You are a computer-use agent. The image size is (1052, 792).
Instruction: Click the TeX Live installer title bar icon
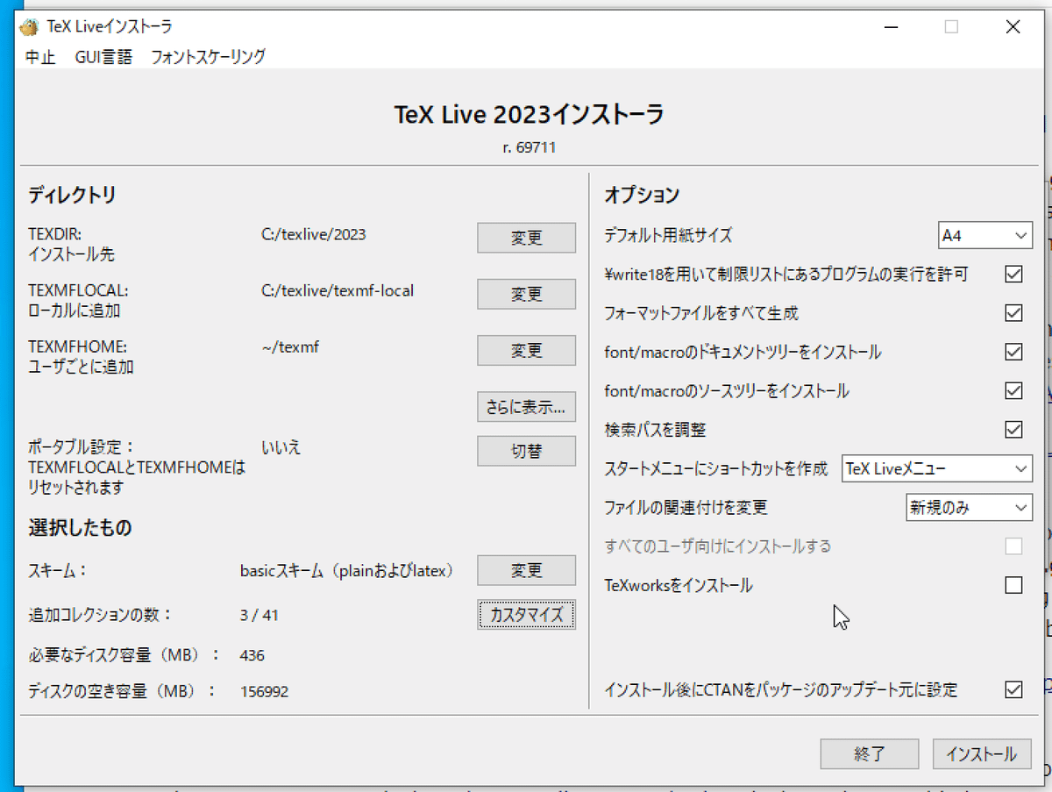30,27
